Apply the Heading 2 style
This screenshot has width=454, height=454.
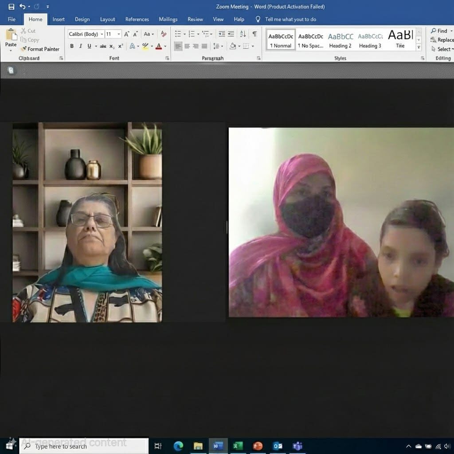click(x=340, y=40)
